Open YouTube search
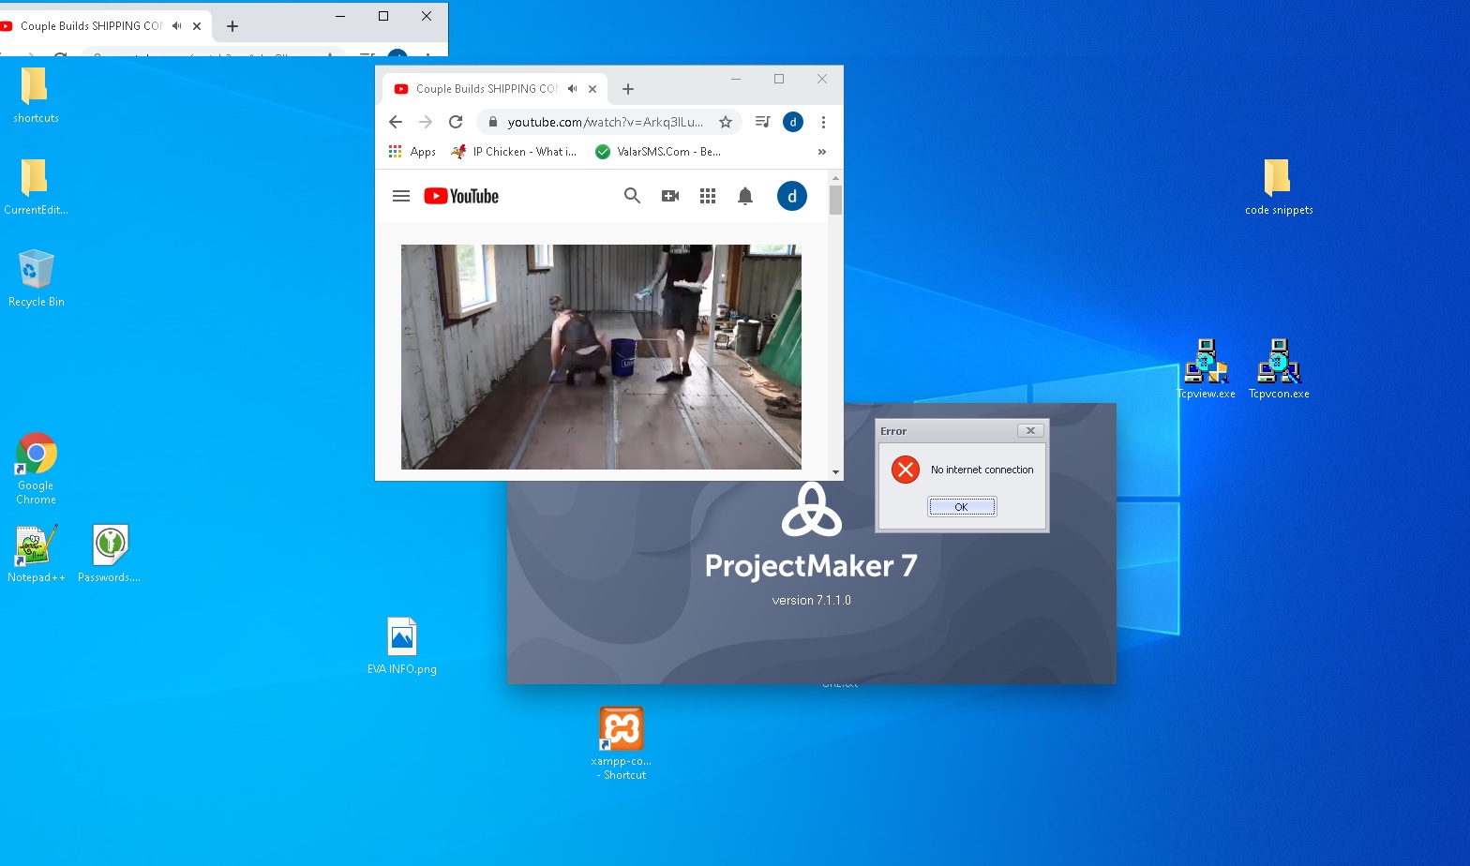The width and height of the screenshot is (1470, 866). point(633,196)
